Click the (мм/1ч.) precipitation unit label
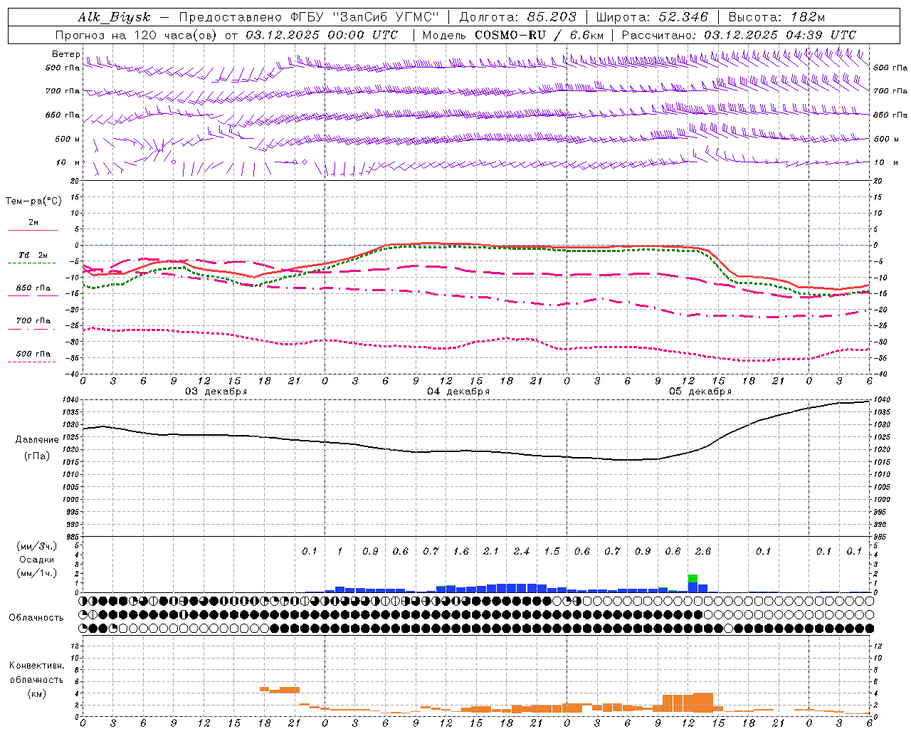 (x=37, y=573)
